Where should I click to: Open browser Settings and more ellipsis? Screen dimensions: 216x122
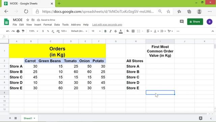pyautogui.click(x=210, y=12)
